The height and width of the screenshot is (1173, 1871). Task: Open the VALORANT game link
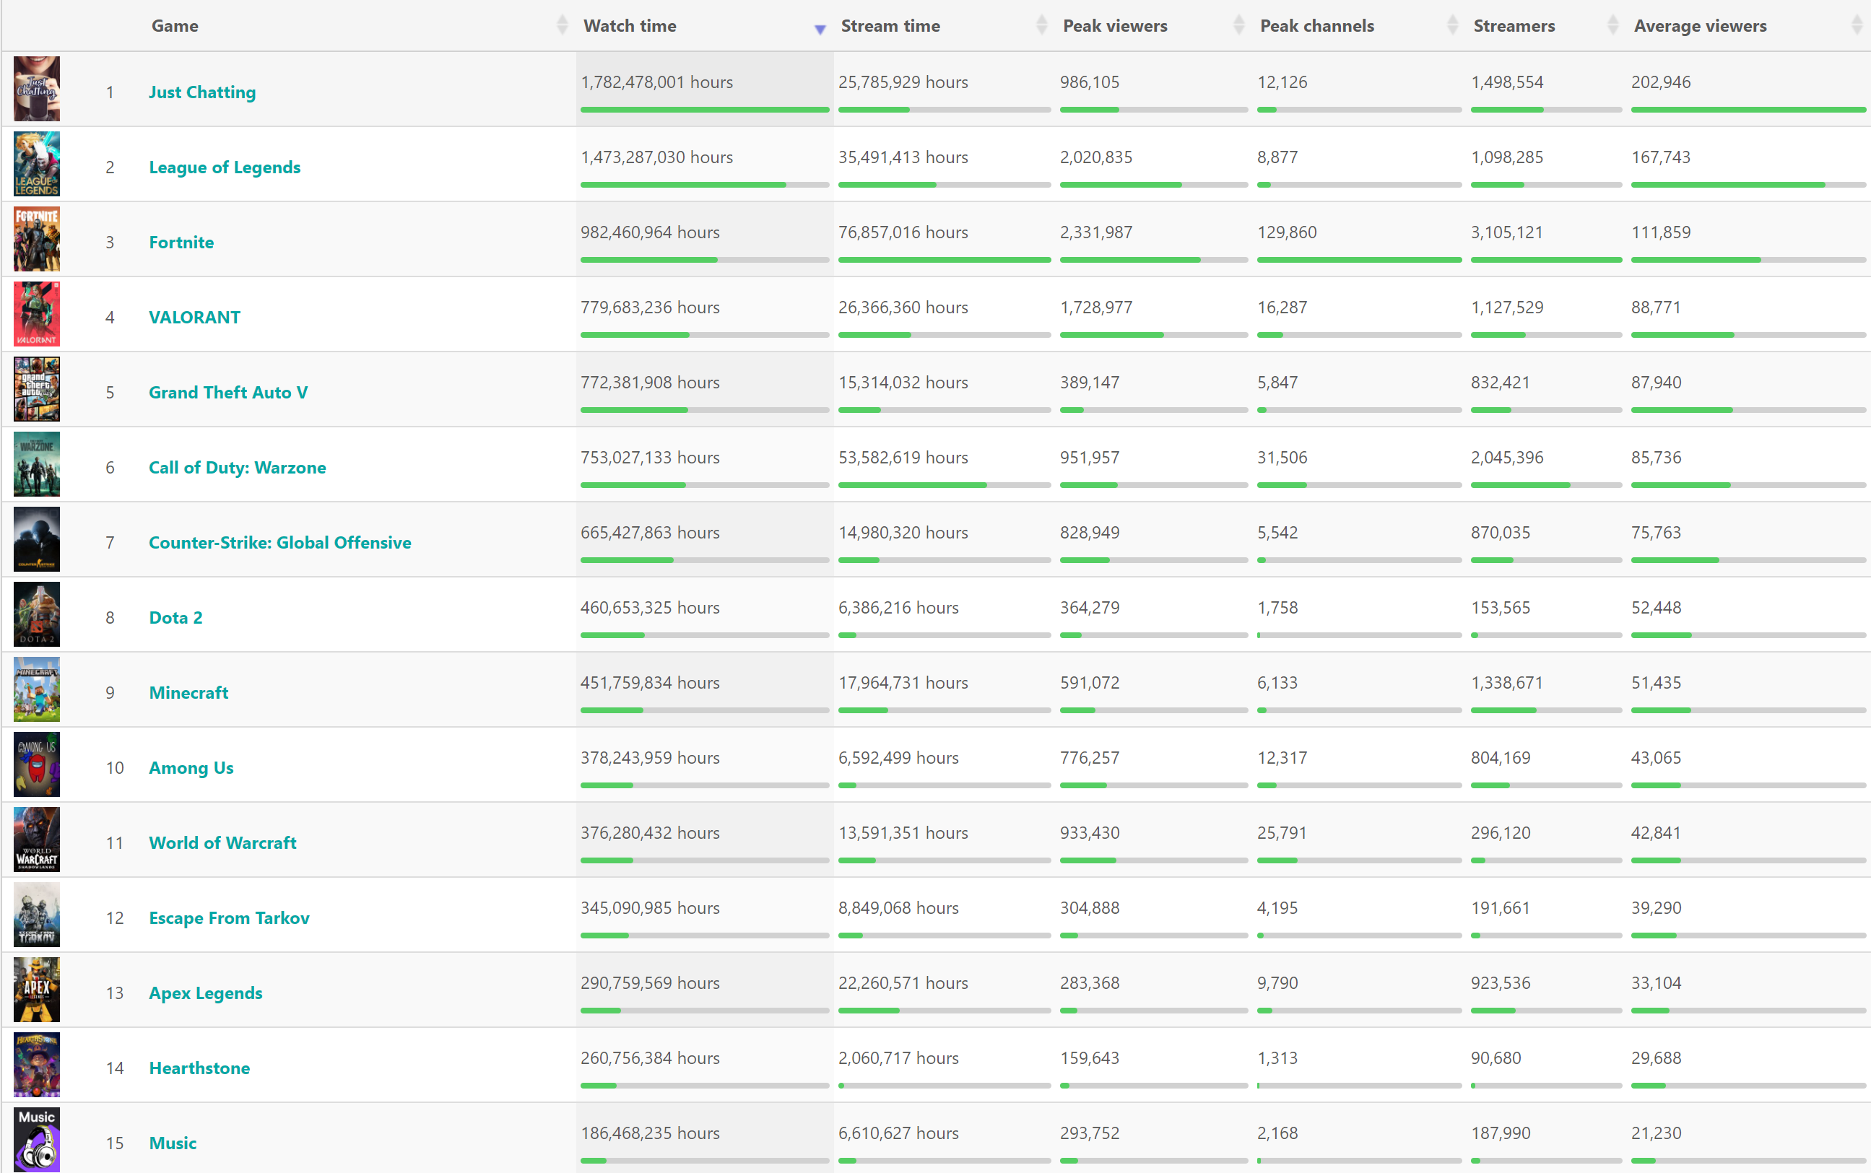click(x=194, y=318)
